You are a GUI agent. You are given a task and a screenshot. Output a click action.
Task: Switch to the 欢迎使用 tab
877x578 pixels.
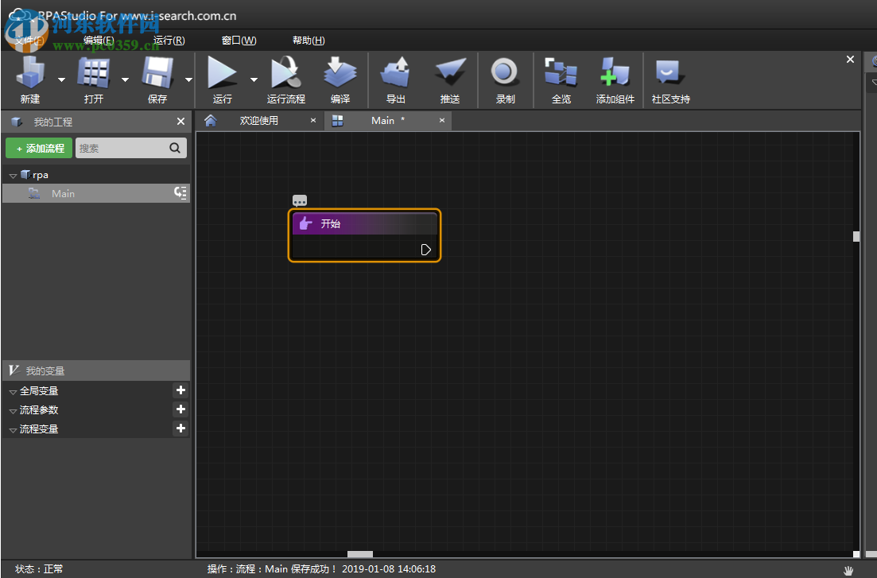pyautogui.click(x=259, y=121)
